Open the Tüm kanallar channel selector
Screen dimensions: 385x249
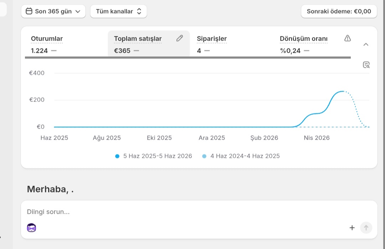[x=119, y=11]
